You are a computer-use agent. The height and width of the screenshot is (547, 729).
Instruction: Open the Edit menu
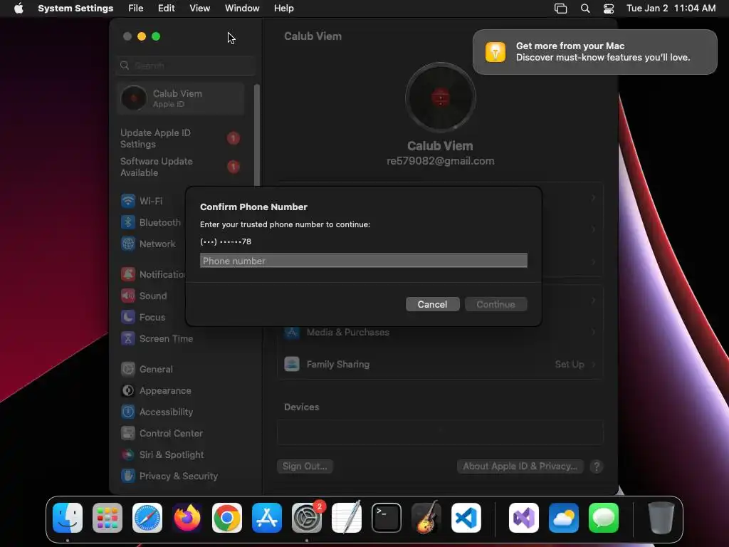[166, 9]
